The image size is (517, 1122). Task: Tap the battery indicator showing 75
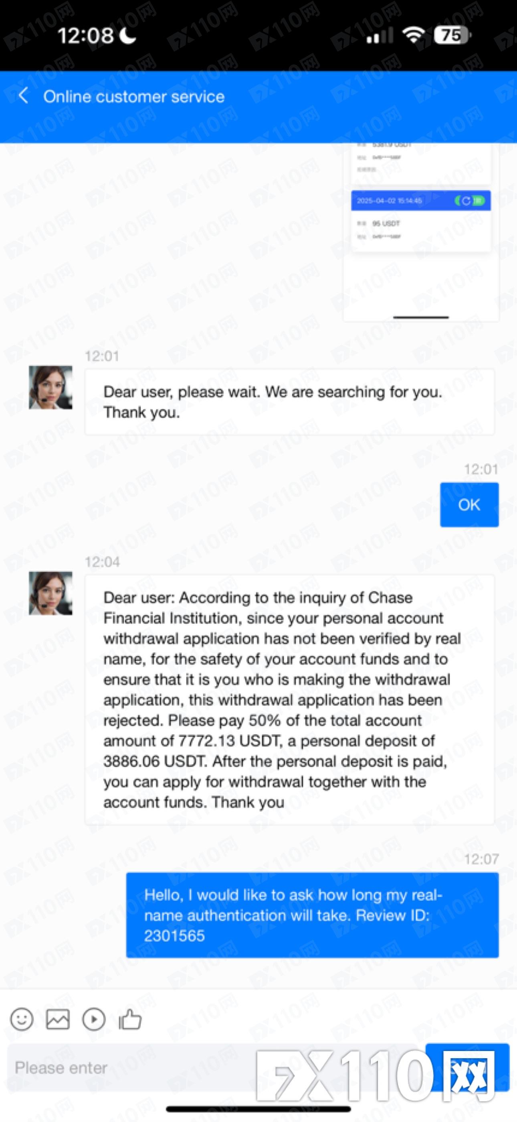pos(452,35)
